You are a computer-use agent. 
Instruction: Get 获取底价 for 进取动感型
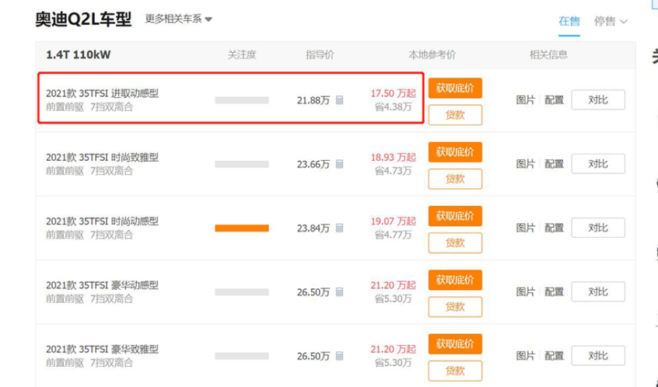pos(455,88)
